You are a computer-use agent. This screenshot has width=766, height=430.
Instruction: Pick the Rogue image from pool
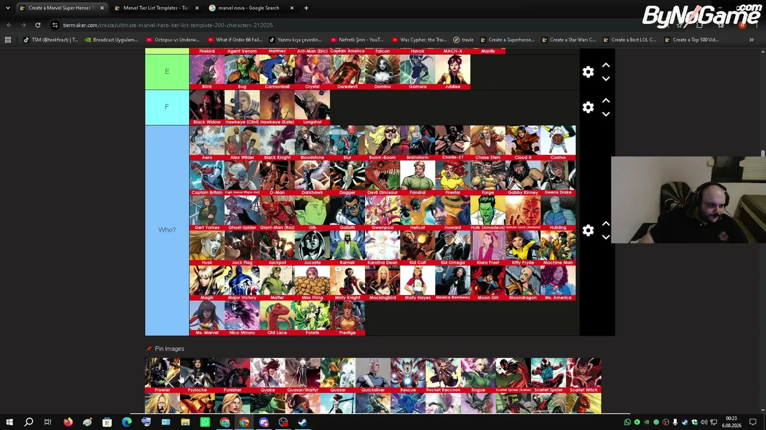click(478, 376)
